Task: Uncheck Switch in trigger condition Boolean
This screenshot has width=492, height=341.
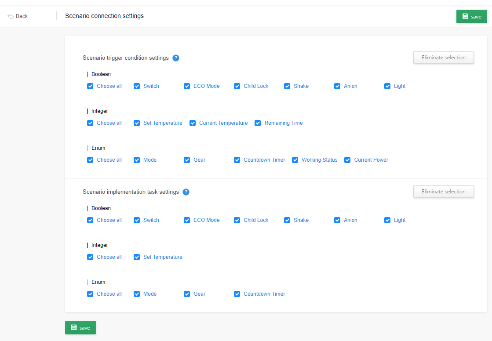Action: [x=136, y=86]
